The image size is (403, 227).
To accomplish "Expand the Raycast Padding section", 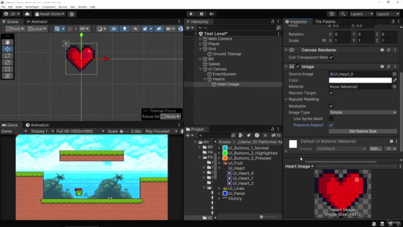I will (x=287, y=100).
